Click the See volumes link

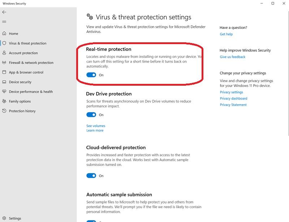click(x=96, y=126)
